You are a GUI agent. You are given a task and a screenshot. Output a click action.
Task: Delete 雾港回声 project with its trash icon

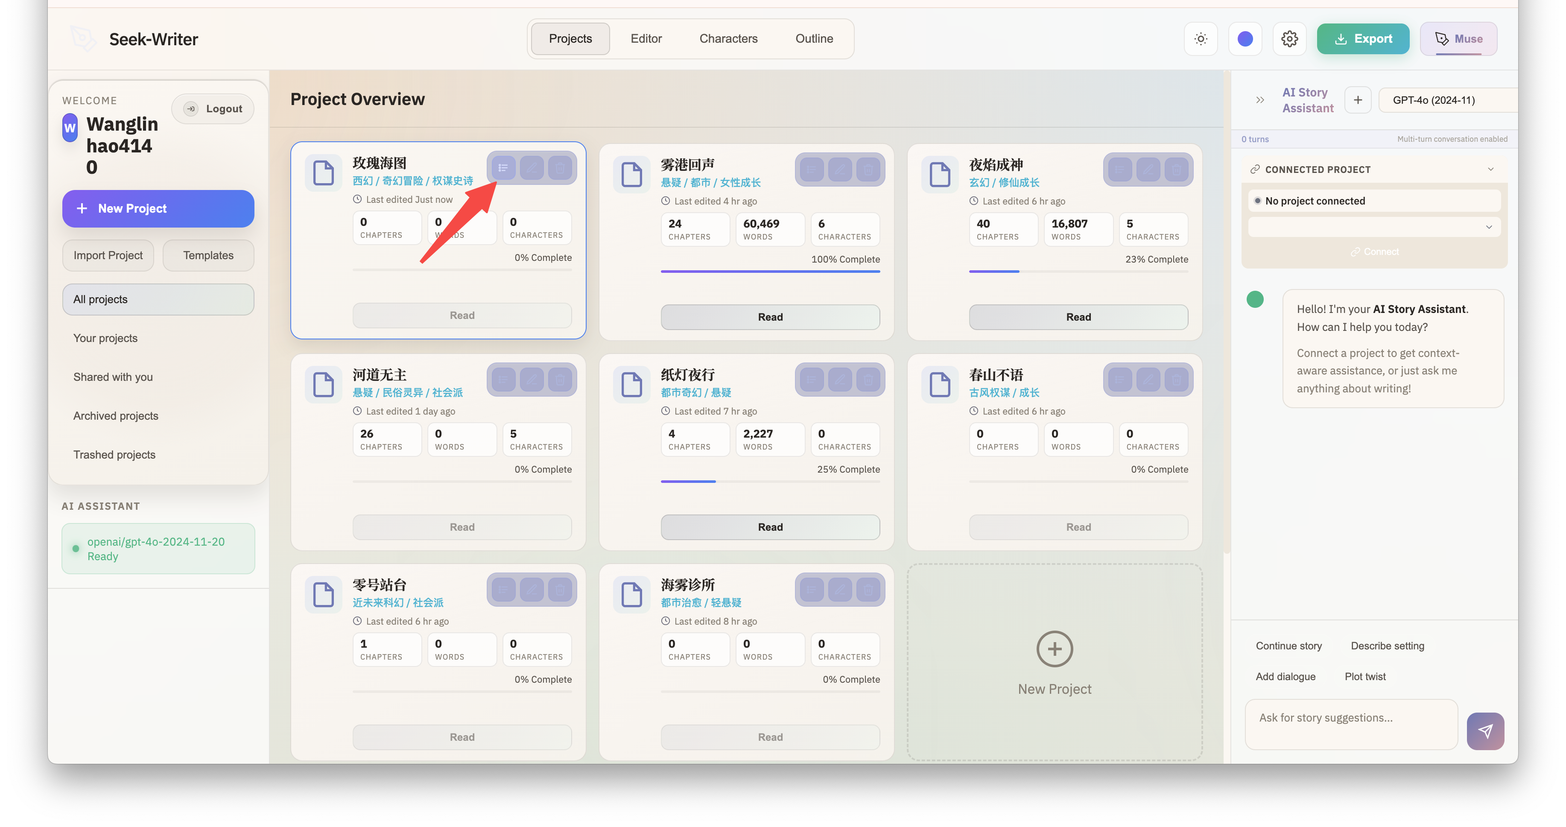coord(868,169)
